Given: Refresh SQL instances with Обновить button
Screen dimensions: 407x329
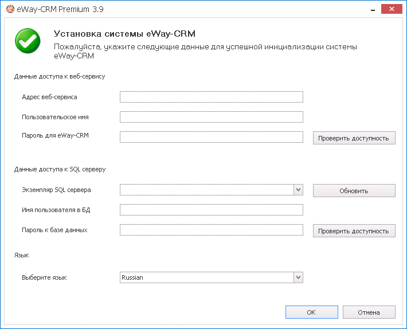Looking at the screenshot, I should [354, 191].
